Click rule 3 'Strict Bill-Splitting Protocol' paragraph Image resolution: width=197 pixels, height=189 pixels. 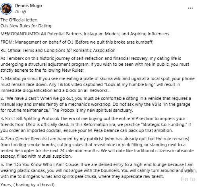[x=96, y=124]
